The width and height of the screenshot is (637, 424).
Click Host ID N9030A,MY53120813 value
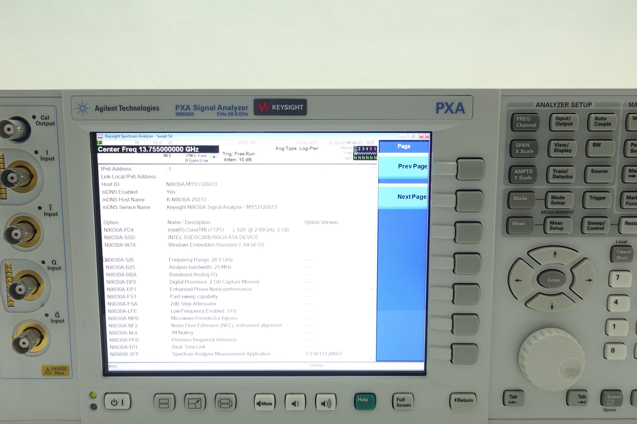(192, 184)
